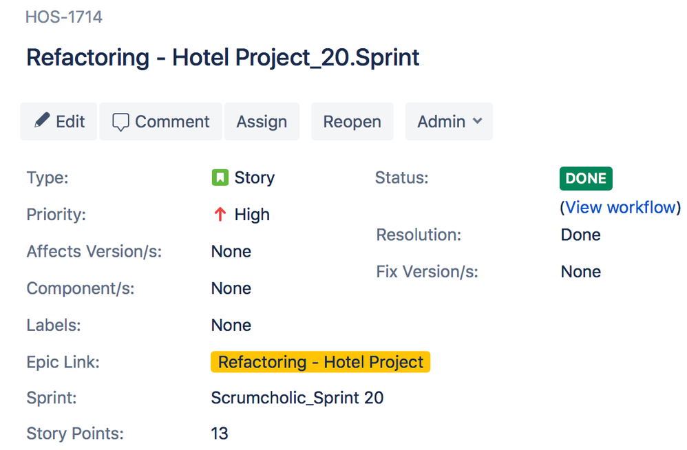
Task: Expand the Admin dropdown chevron
Action: tap(478, 121)
